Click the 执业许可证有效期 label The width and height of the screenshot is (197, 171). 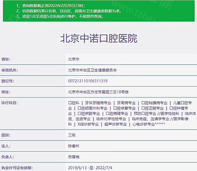coord(17,168)
